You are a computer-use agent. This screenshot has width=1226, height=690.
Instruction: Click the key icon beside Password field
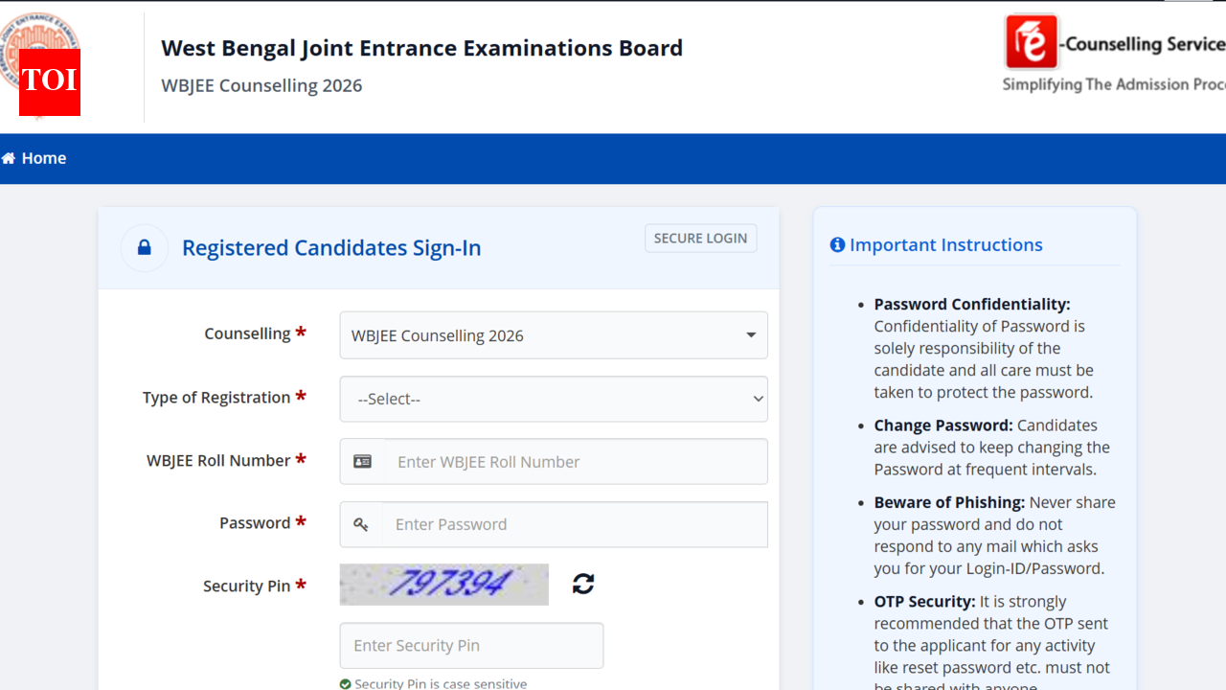[x=361, y=524]
